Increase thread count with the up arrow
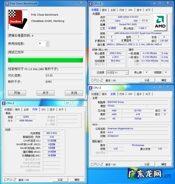This screenshot has width=175, height=184. pyautogui.click(x=48, y=42)
